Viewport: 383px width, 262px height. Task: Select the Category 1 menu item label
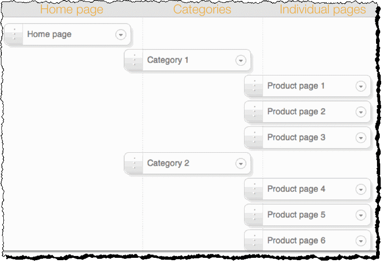click(x=168, y=60)
